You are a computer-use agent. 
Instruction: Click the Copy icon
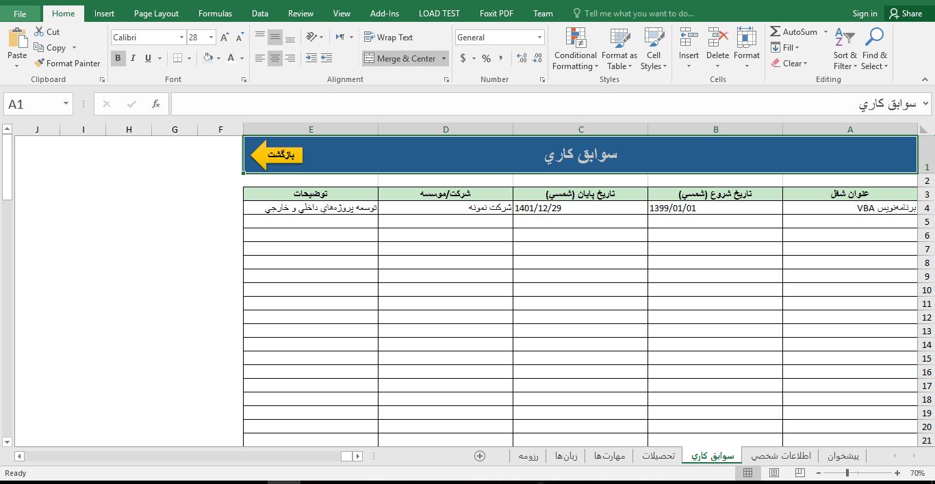[x=40, y=48]
